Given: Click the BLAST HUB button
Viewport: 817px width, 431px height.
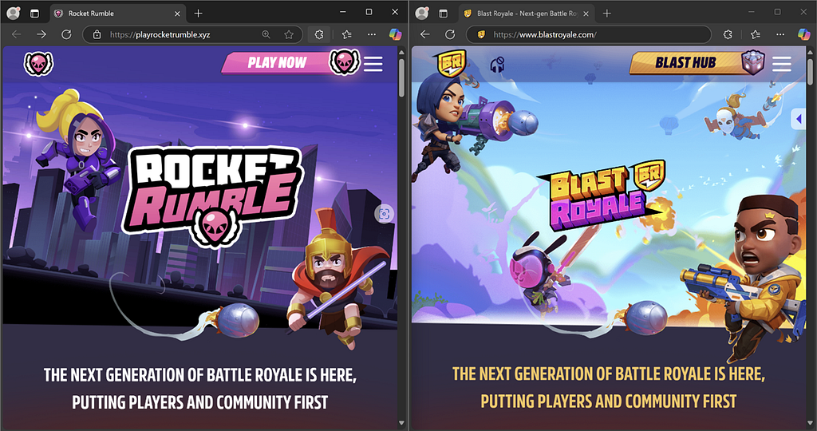Looking at the screenshot, I should 697,63.
